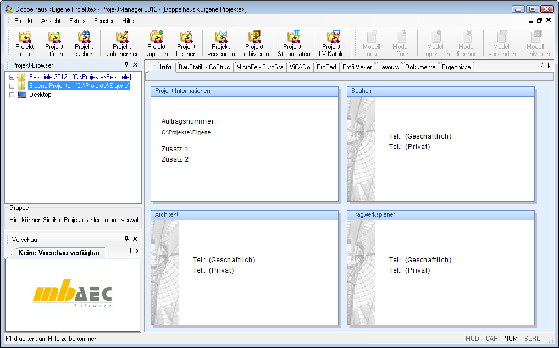Choose the Projekt löschen icon
The height and width of the screenshot is (348, 559).
pyautogui.click(x=186, y=43)
